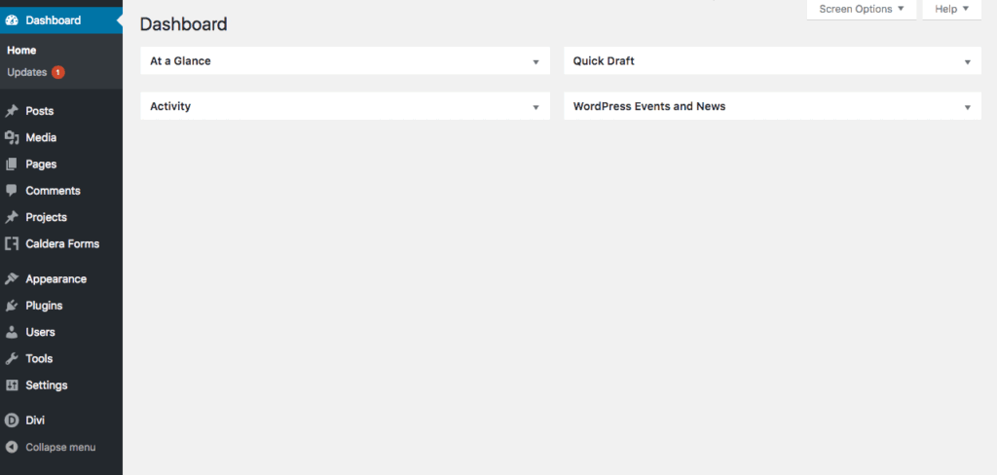Select the Comments menu item

click(x=53, y=191)
